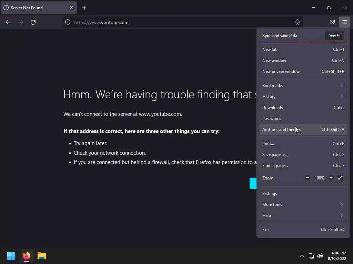The width and height of the screenshot is (353, 264).
Task: Select New window menu entry
Action: point(303,60)
